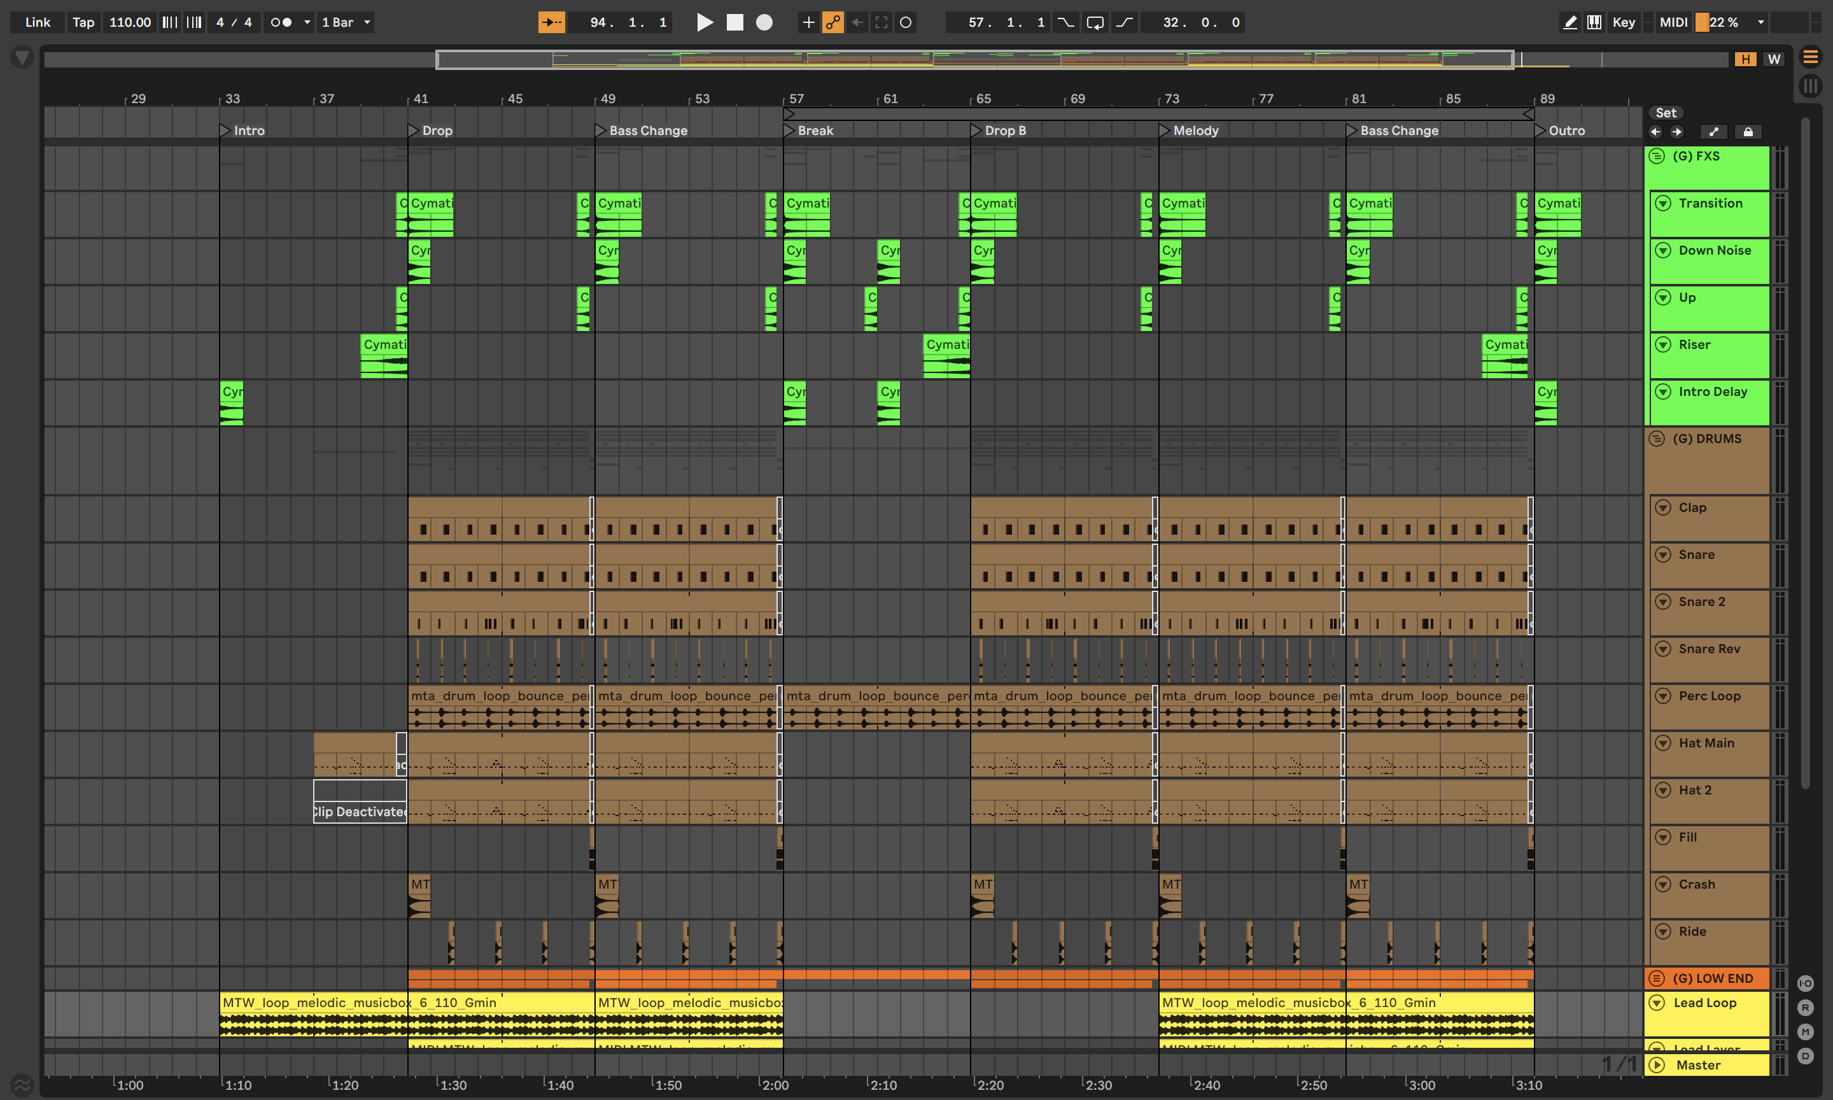The width and height of the screenshot is (1833, 1100).
Task: Collapse the (G) DRUMS group track
Action: tap(1657, 439)
